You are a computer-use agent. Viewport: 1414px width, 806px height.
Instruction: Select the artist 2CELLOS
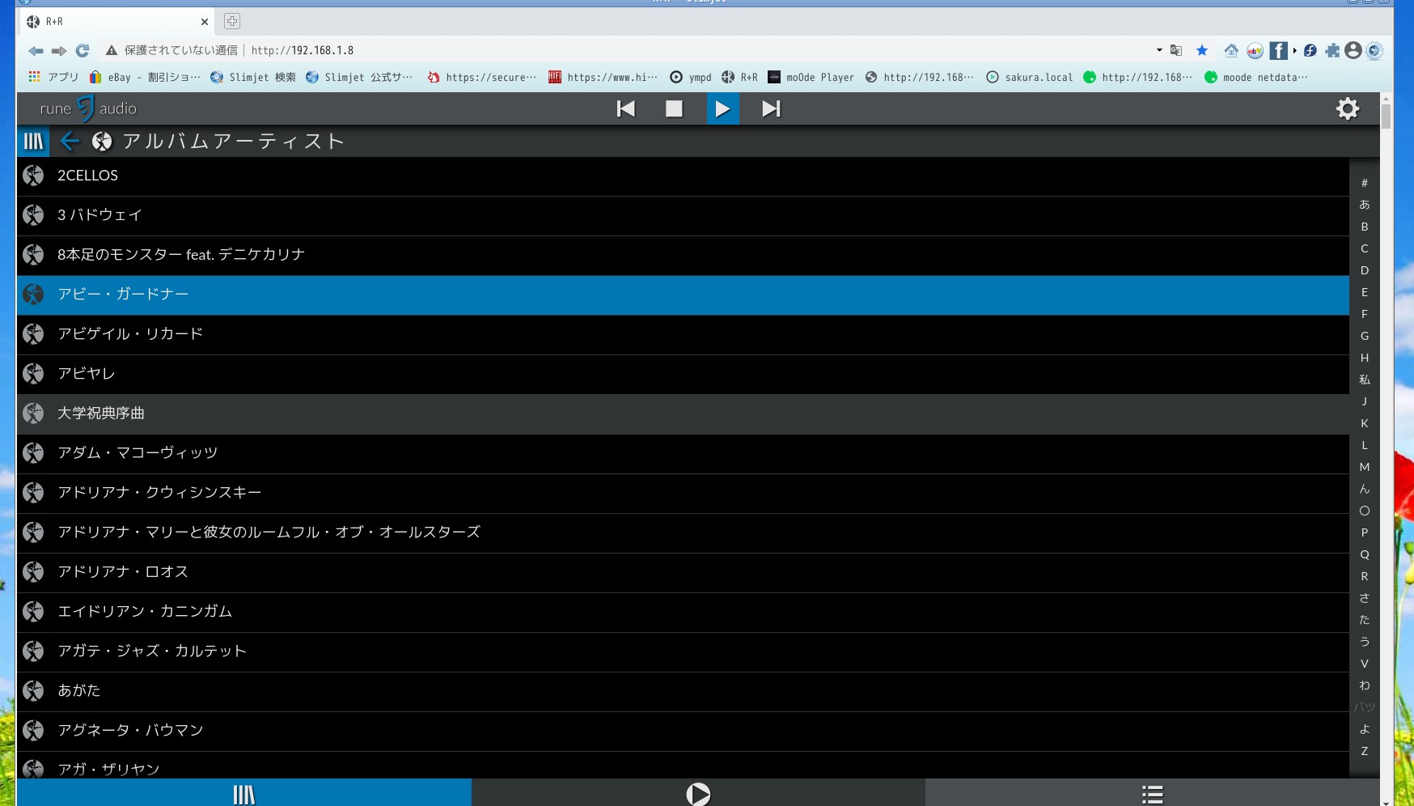[87, 175]
